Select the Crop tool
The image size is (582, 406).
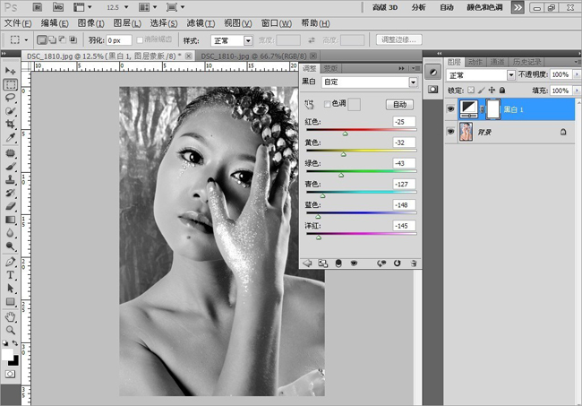(x=10, y=124)
